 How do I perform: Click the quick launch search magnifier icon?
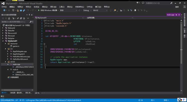pyautogui.click(x=171, y=3)
